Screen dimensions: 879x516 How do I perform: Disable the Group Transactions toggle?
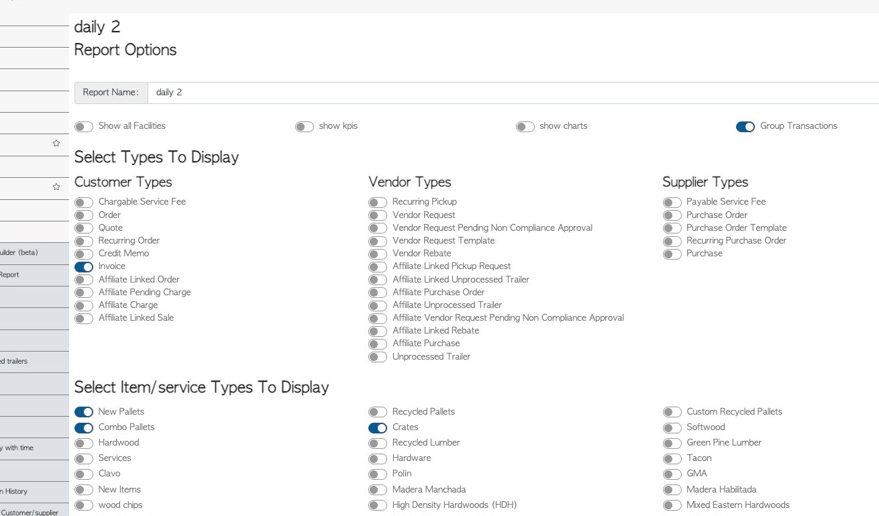pos(745,127)
